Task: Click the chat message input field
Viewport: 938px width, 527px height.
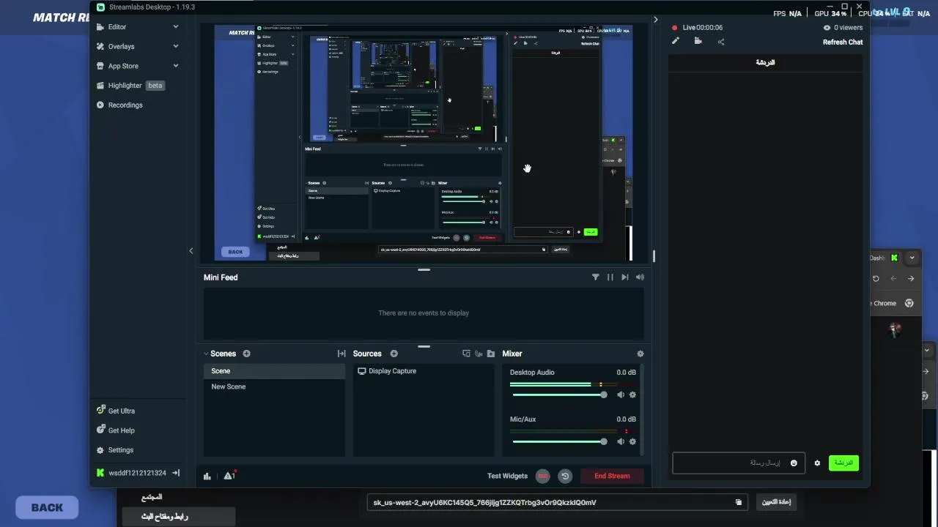Action: point(738,463)
